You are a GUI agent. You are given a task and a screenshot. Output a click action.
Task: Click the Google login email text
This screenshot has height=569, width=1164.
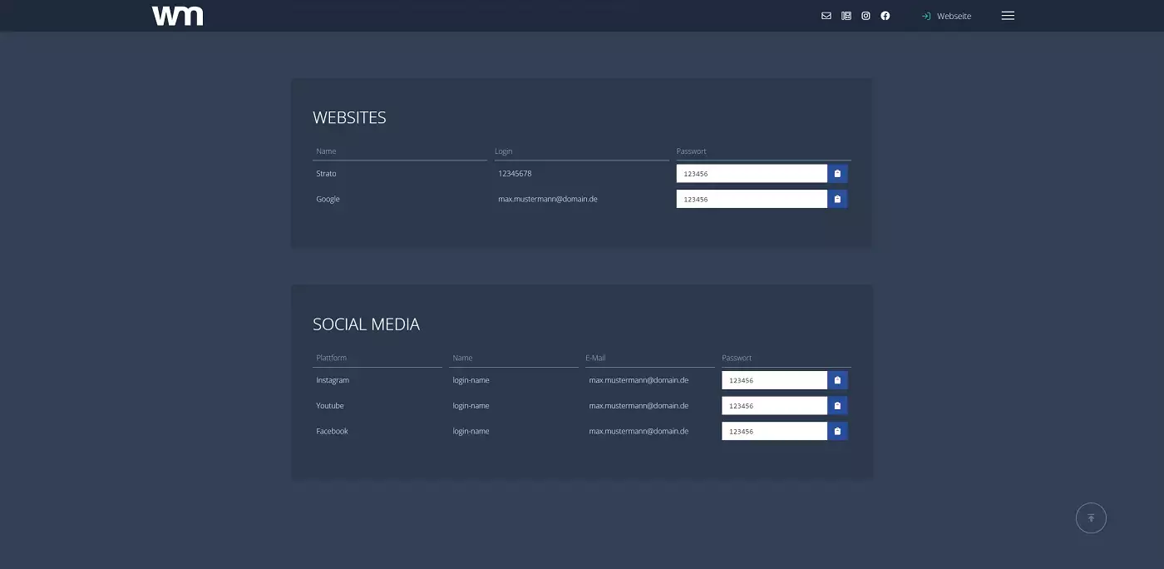[x=547, y=200]
